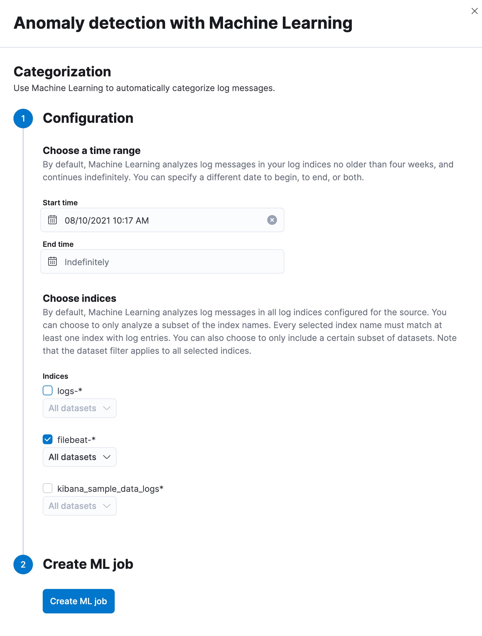Open All datasets for kibana_sample_data_logs*
This screenshot has width=482, height=636.
click(79, 506)
